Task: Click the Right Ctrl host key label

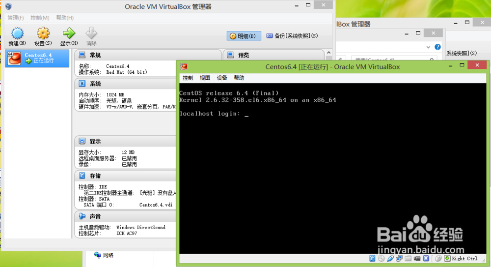Action: (x=464, y=259)
